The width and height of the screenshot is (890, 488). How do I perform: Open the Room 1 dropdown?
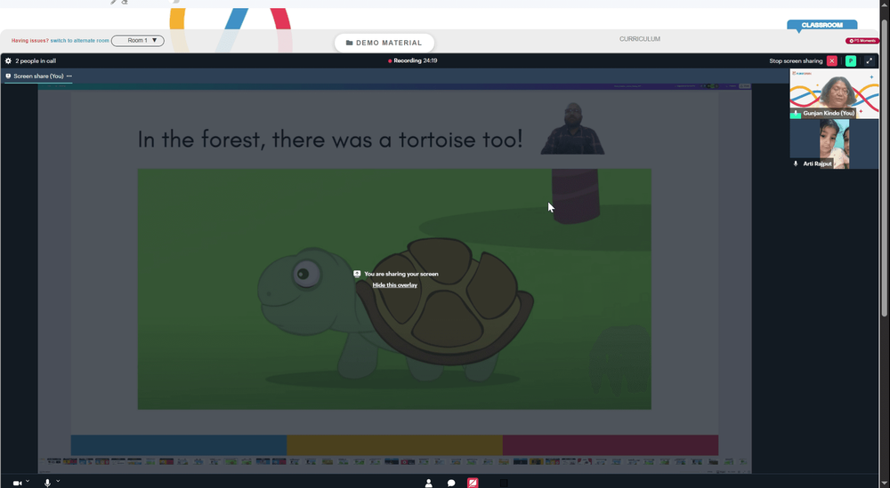pos(138,40)
